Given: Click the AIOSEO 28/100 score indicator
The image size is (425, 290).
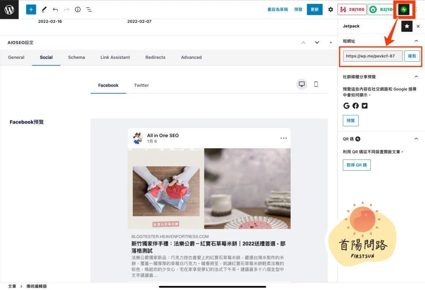Looking at the screenshot, I should (351, 10).
